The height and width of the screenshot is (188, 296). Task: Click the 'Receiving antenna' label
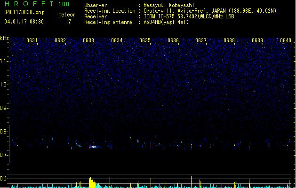pos(108,22)
